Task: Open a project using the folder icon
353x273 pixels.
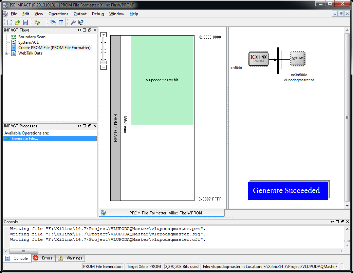Action: coord(17,22)
